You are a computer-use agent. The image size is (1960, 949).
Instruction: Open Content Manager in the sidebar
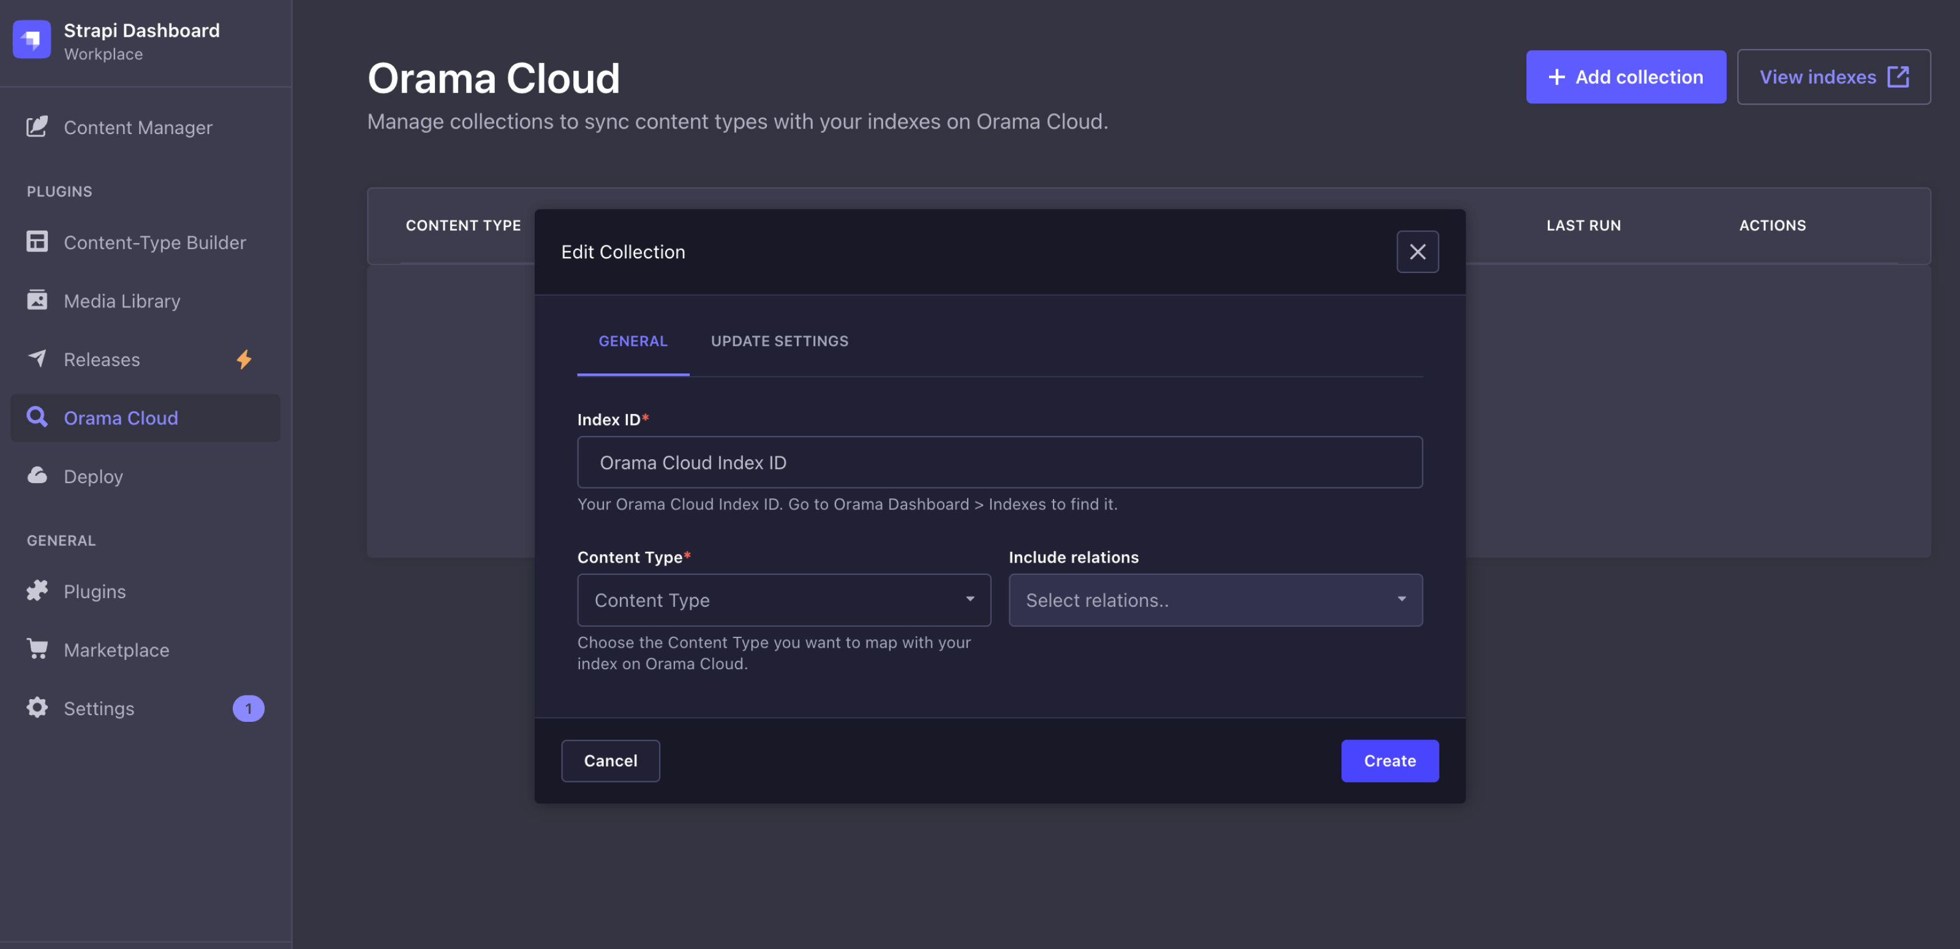[x=145, y=127]
